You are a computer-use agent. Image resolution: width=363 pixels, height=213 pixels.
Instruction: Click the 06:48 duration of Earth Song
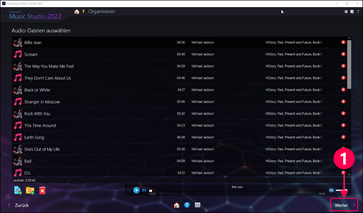click(x=181, y=137)
